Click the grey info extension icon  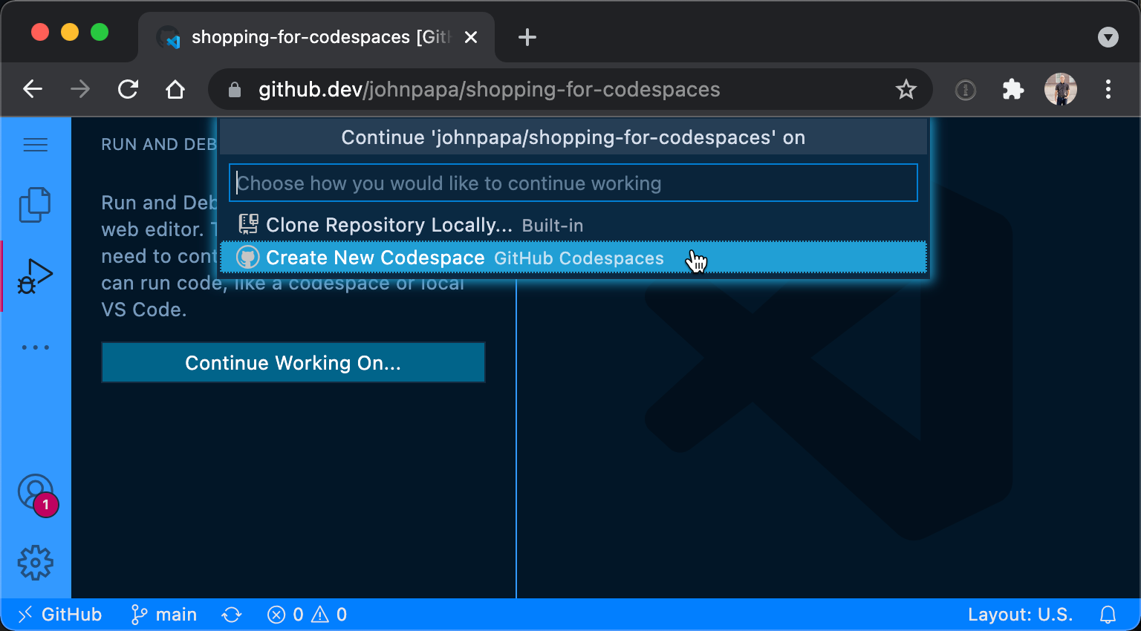coord(965,90)
